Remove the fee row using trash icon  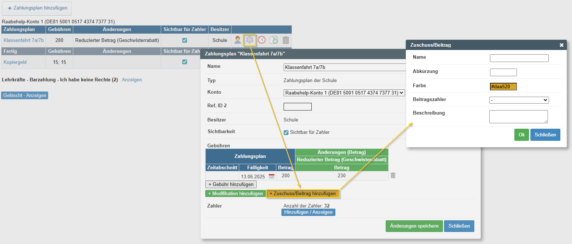pyautogui.click(x=393, y=175)
